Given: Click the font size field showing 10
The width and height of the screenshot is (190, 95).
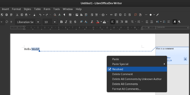Looking at the screenshot, I should pos(47,22).
